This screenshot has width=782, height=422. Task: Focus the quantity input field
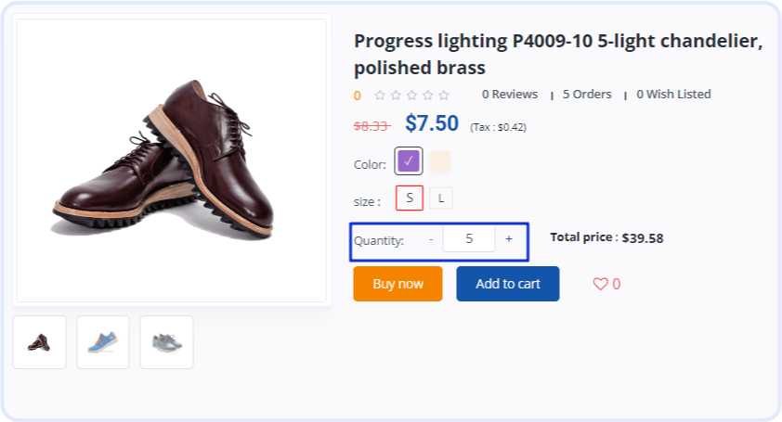click(x=469, y=238)
